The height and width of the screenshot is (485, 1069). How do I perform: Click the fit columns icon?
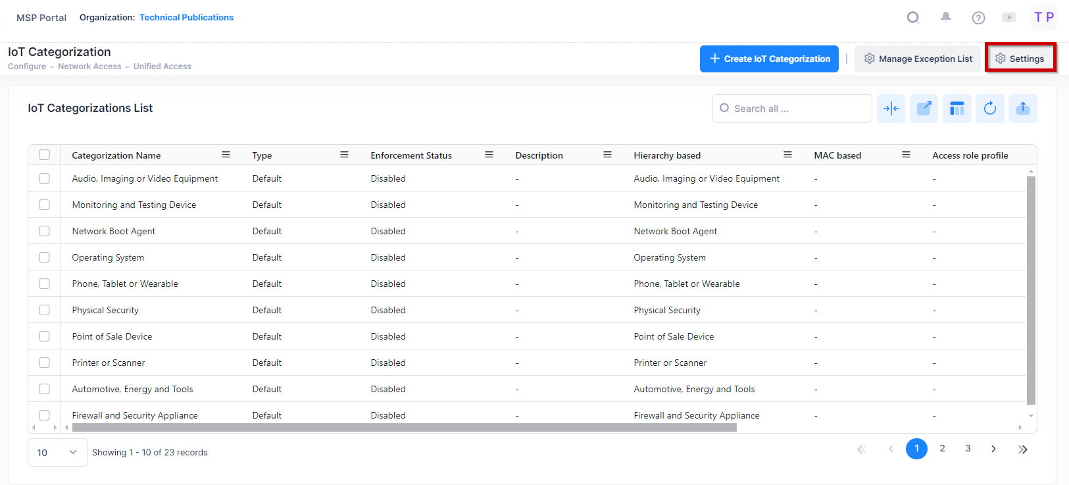coord(891,109)
